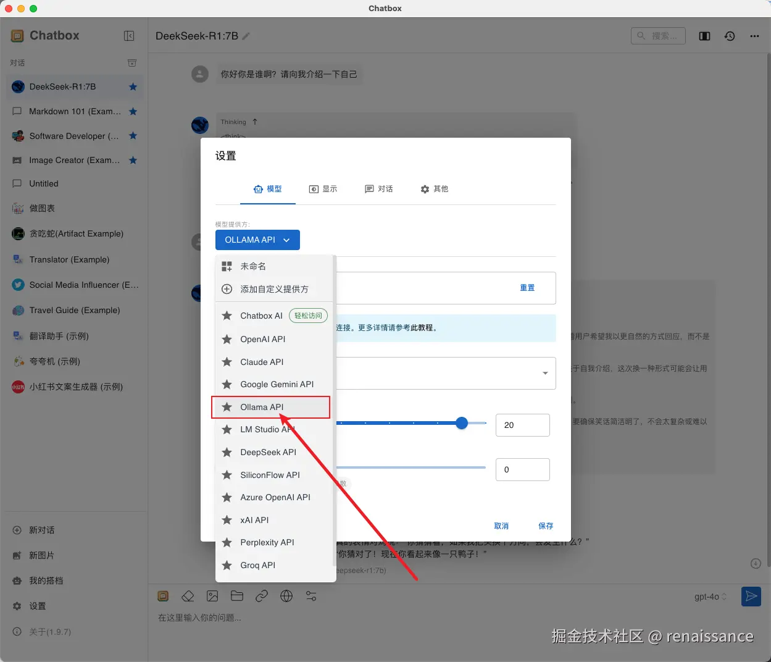771x662 pixels.
Task: Click the link icon in input toolbar
Action: [262, 596]
